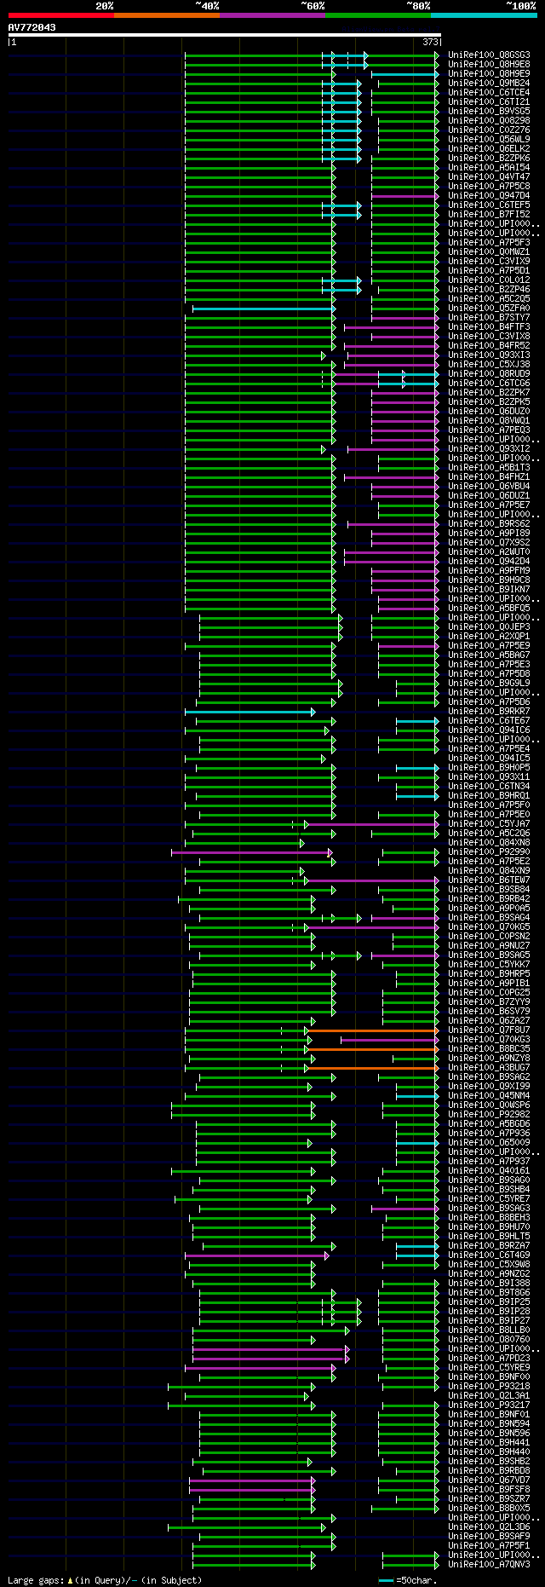
Task: Select the UniRef100_Q6ELK2 label
Action: click(x=489, y=149)
